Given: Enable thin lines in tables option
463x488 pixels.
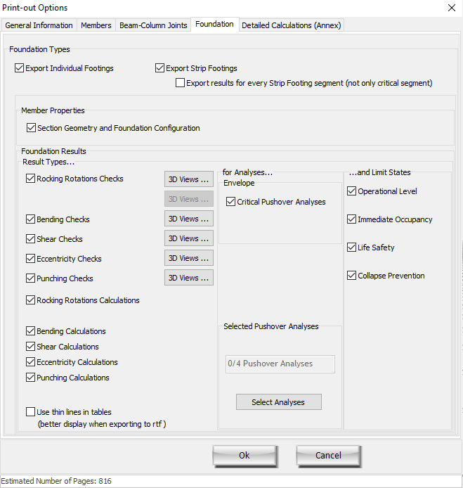Looking at the screenshot, I should tap(31, 412).
